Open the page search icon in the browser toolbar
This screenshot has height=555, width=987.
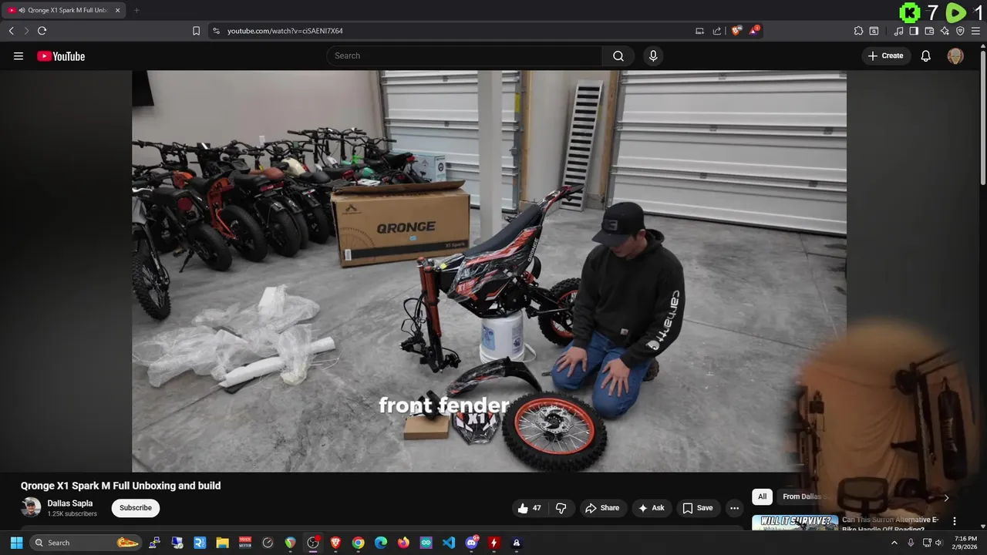click(874, 31)
